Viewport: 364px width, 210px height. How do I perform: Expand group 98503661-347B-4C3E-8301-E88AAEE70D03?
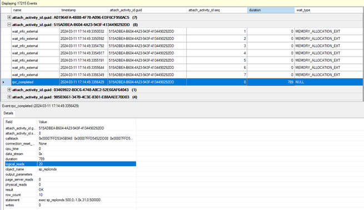(9, 97)
